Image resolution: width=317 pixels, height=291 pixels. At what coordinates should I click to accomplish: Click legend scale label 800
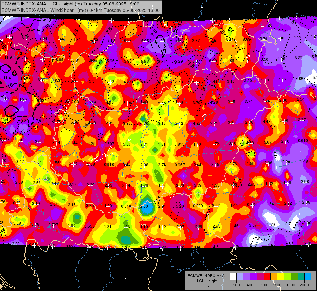[264, 285]
